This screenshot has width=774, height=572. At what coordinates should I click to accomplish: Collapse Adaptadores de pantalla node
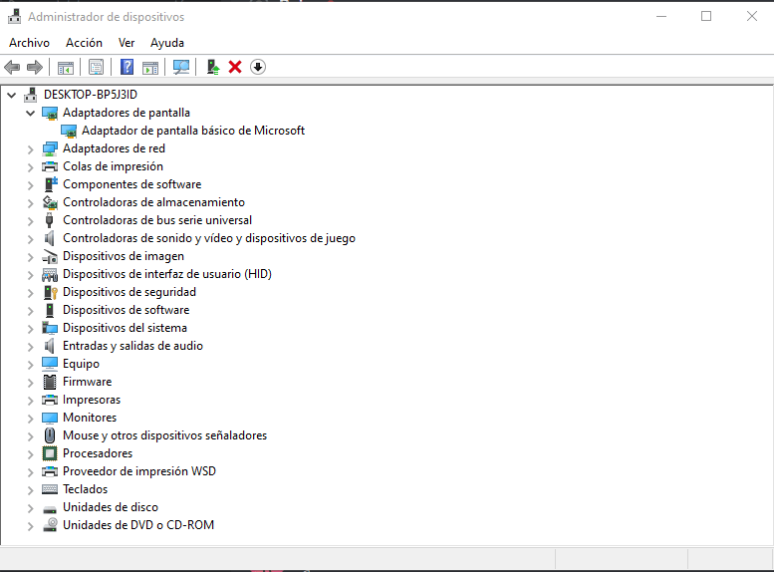pyautogui.click(x=30, y=113)
